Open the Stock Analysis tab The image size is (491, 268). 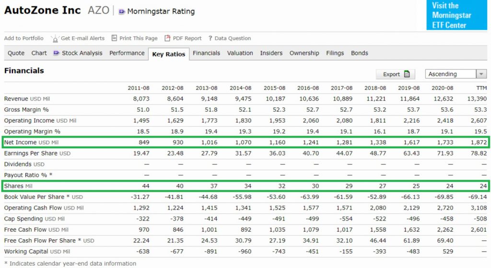82,53
